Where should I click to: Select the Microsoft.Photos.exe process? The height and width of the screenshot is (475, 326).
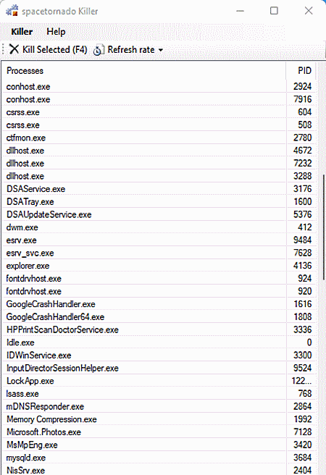(159, 432)
